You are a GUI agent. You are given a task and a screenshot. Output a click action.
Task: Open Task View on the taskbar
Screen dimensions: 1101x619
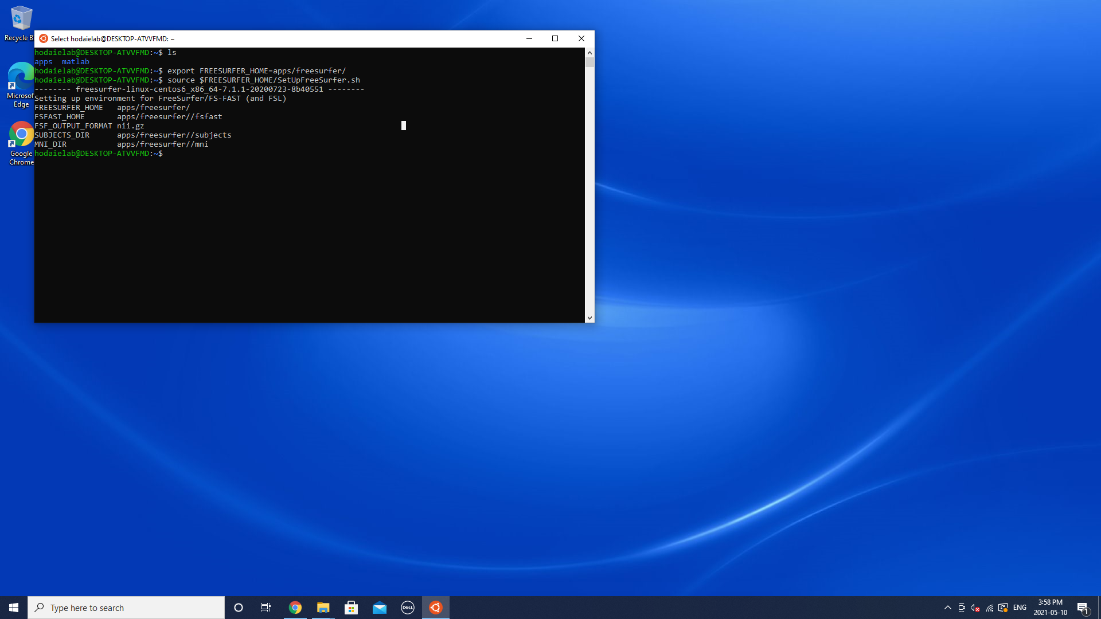(x=266, y=608)
